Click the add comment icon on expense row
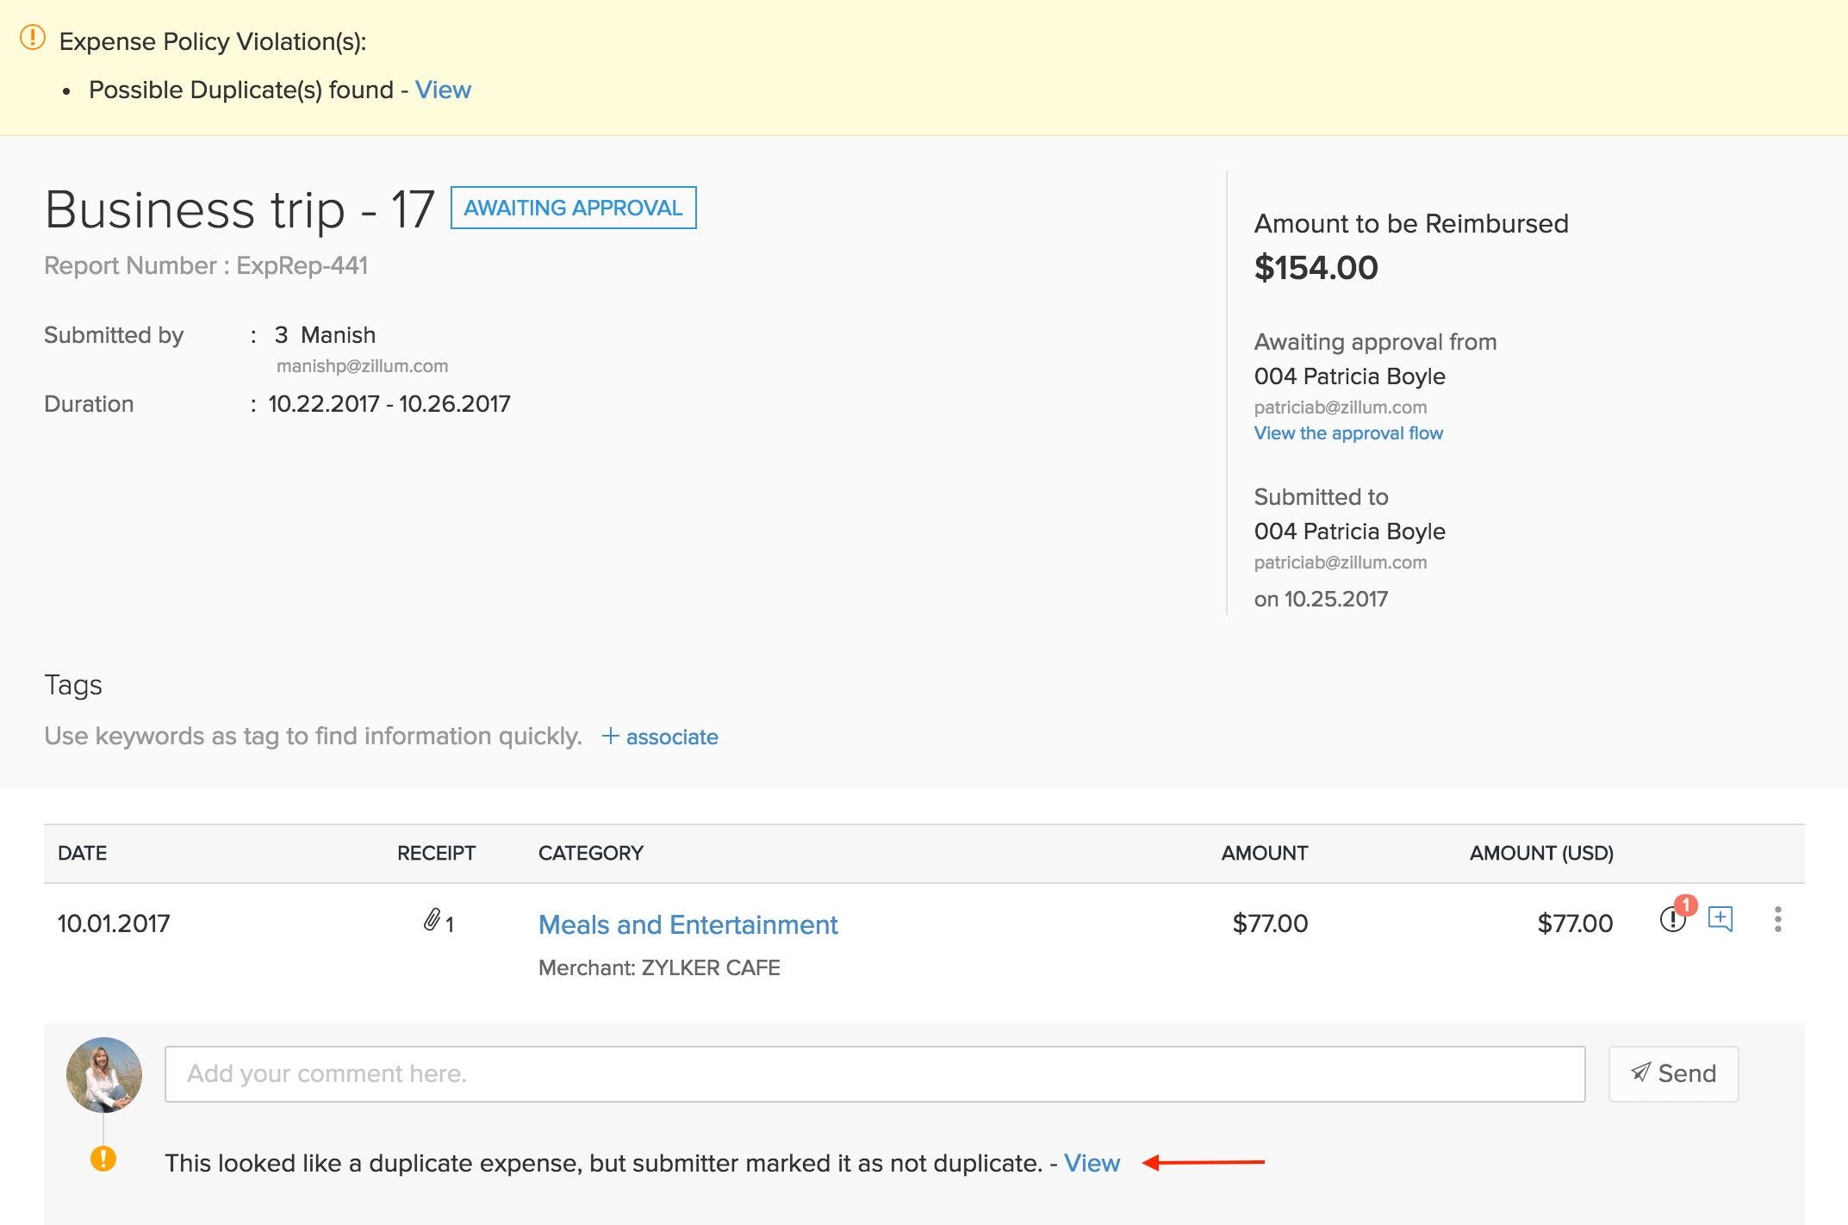Viewport: 1848px width, 1225px height. 1720,919
